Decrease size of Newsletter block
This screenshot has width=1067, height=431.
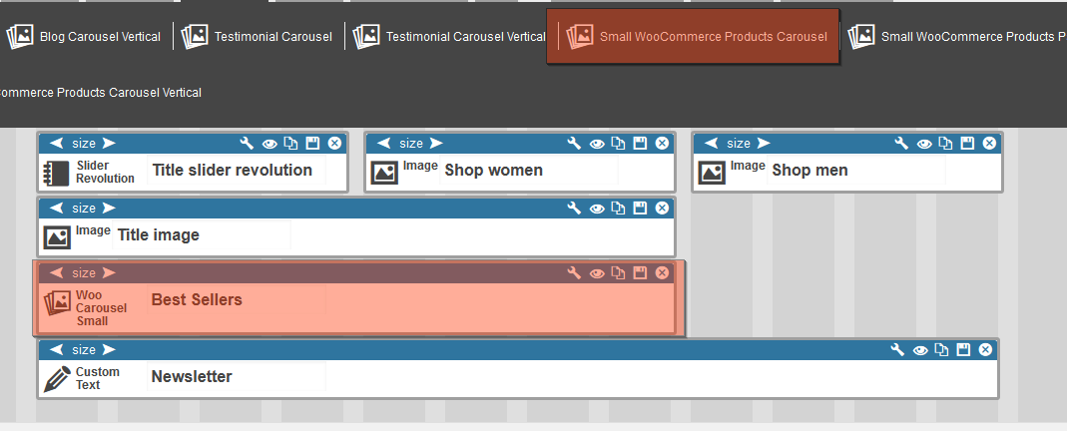click(x=57, y=350)
